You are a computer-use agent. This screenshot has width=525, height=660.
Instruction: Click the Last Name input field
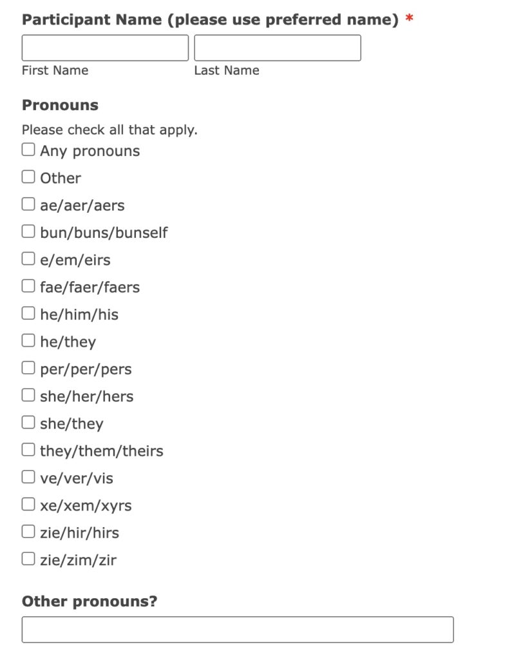coord(277,48)
